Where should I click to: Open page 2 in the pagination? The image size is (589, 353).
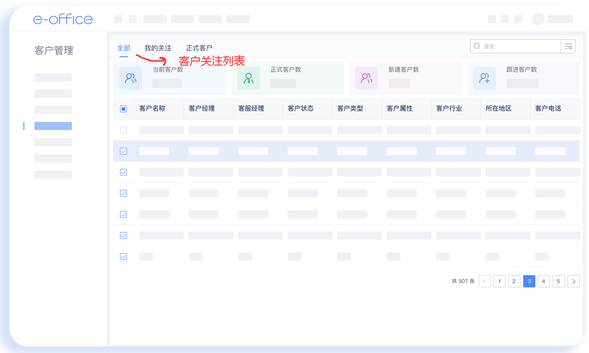pos(514,281)
